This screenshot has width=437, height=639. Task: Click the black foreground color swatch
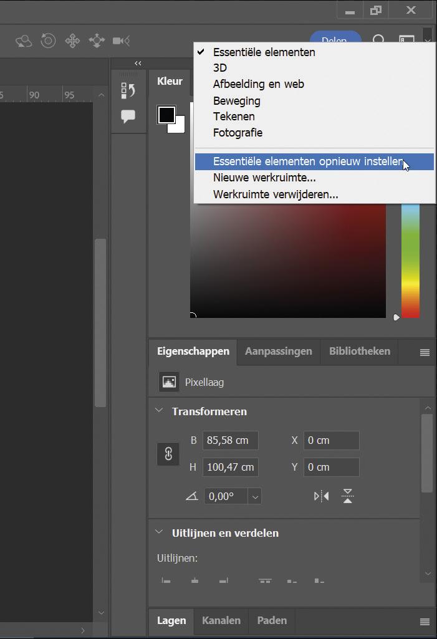166,115
